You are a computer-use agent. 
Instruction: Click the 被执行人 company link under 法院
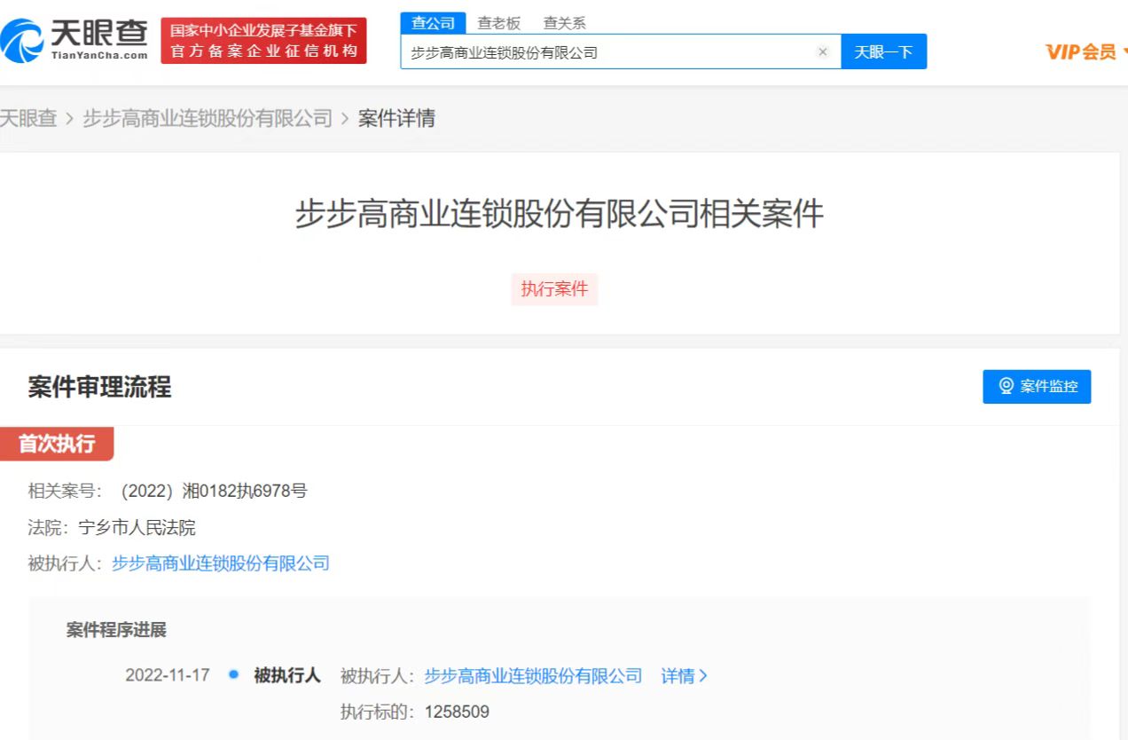221,563
